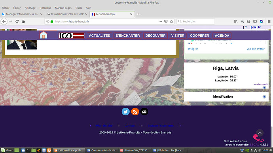273x153 pixels.
Task: Open the ACTUALITES navigation item
Action: (x=99, y=36)
